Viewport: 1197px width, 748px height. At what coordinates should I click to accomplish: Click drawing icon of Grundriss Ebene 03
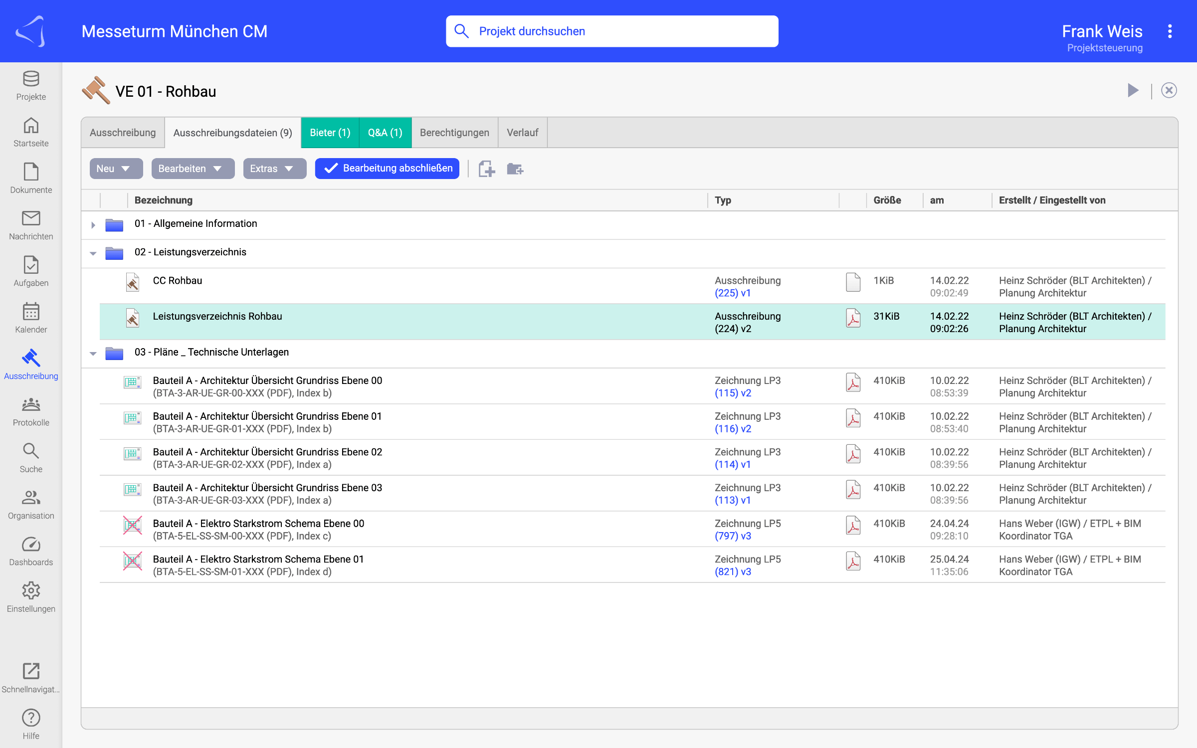132,489
